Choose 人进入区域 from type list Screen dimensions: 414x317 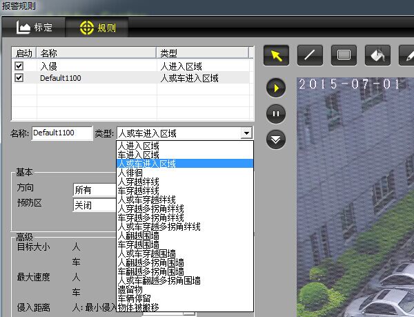click(185, 146)
